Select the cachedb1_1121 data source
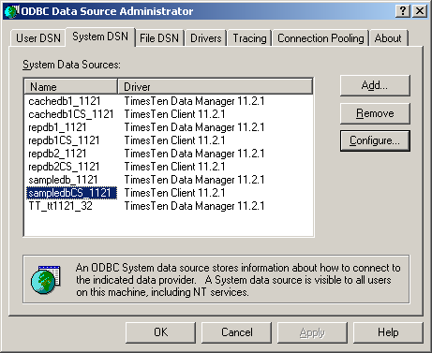This screenshot has width=432, height=353. pos(65,101)
